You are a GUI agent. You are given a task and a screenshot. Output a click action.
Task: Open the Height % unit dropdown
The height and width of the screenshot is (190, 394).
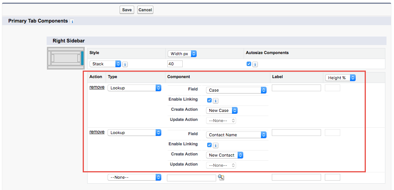click(x=340, y=78)
